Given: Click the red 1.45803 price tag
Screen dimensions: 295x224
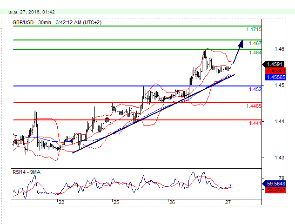Looking at the screenshot, I should [275, 71].
